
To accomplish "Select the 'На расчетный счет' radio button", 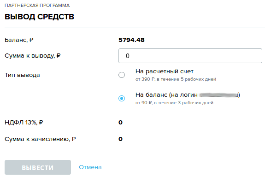I will 122,75.
